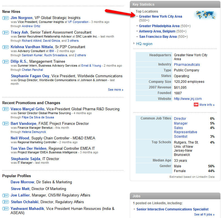This screenshot has height=218, width=221.
Task: Open the VF Corporation company link
Action: (x=78, y=22)
